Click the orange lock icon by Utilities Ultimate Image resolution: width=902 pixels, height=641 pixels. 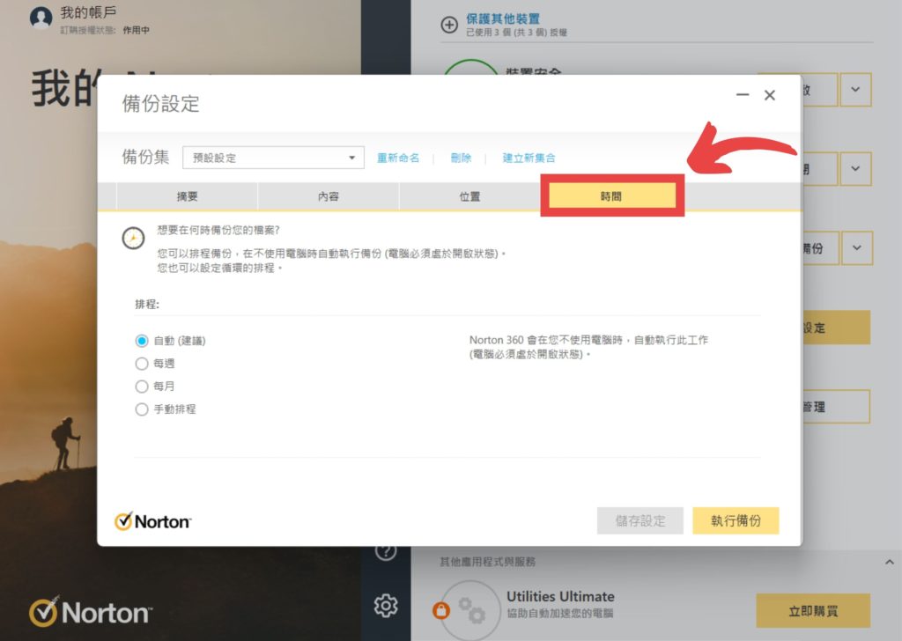441,609
